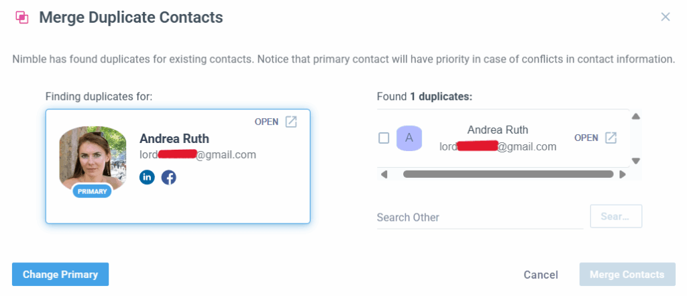Click the Merge Contacts button
Screen dimensions: 687x296
627,275
